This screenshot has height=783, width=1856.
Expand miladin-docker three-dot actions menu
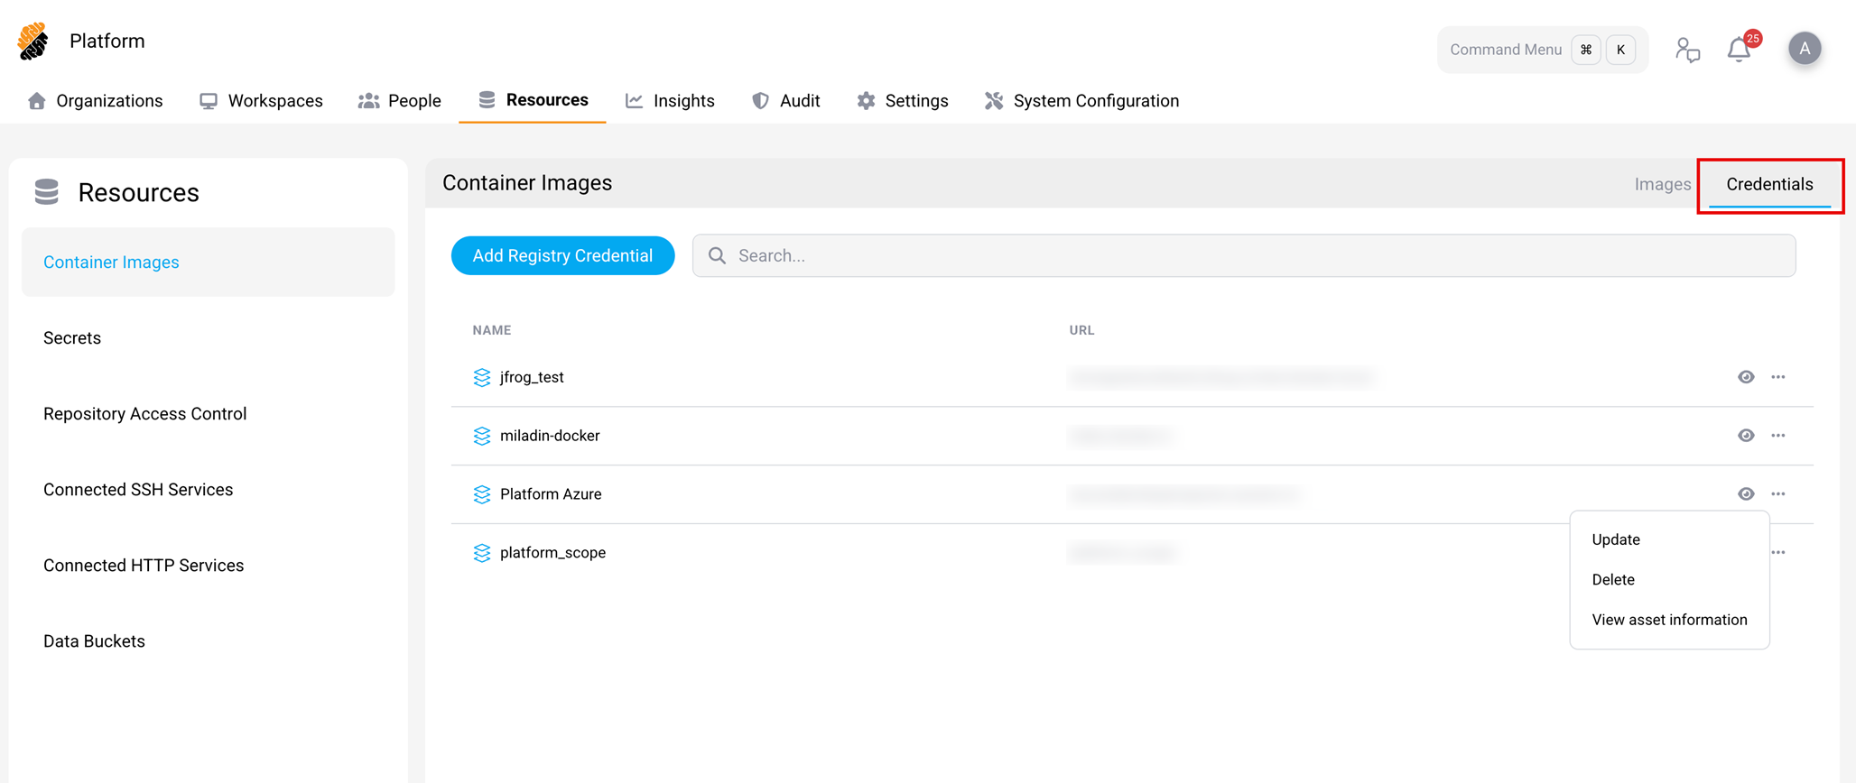click(1777, 436)
